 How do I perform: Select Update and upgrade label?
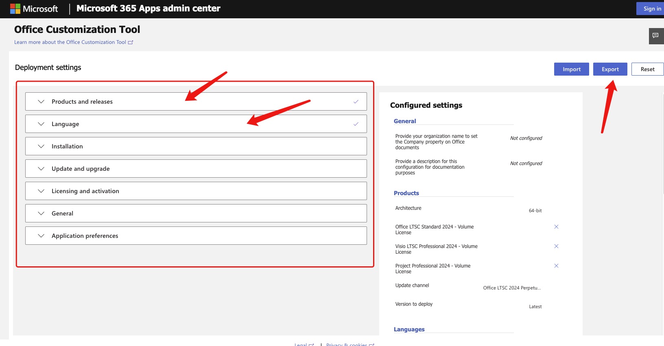(x=81, y=169)
